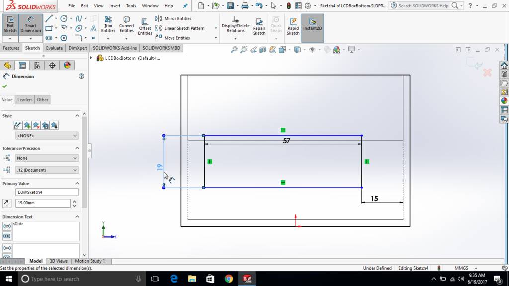This screenshot has width=509, height=286.
Task: Open the Insert menu
Action: click(115, 6)
